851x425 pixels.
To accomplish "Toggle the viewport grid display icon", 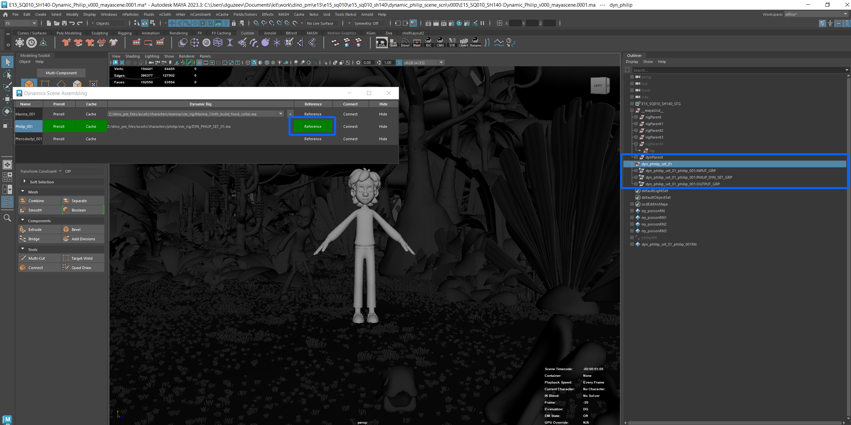I will click(x=199, y=63).
